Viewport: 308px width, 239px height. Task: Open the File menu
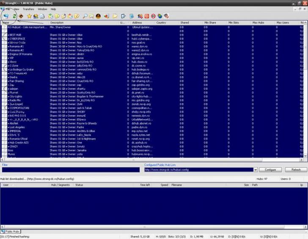coord(8,9)
